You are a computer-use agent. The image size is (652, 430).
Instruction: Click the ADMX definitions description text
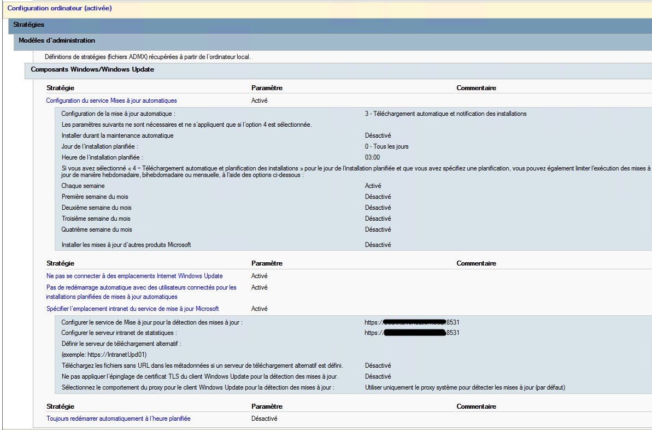tap(148, 57)
